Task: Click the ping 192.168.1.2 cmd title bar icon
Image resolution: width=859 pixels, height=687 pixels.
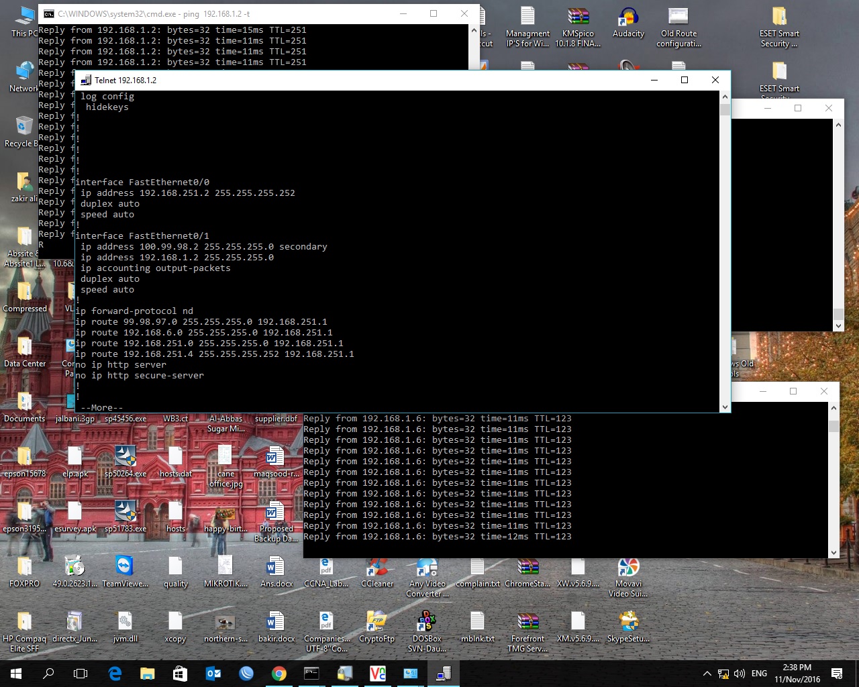Action: (x=49, y=13)
